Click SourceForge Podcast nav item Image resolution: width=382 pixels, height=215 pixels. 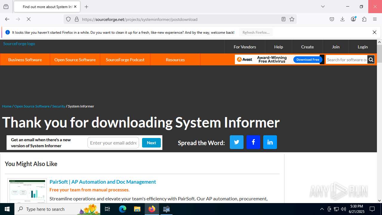[x=125, y=60]
